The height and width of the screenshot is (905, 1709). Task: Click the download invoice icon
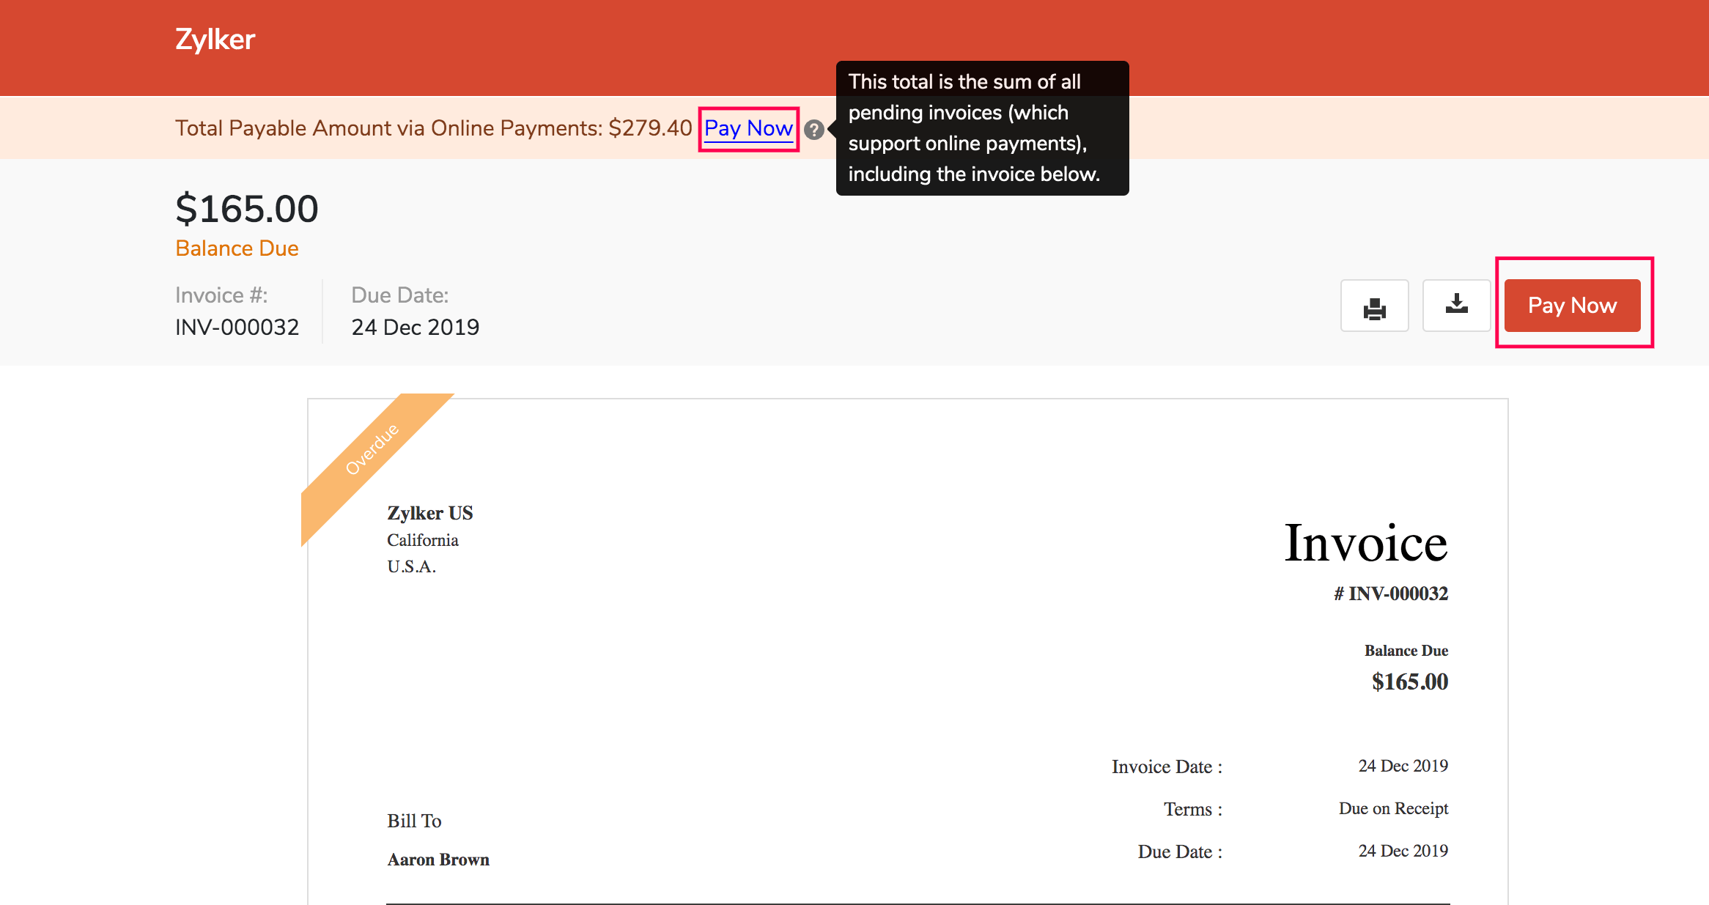1456,306
